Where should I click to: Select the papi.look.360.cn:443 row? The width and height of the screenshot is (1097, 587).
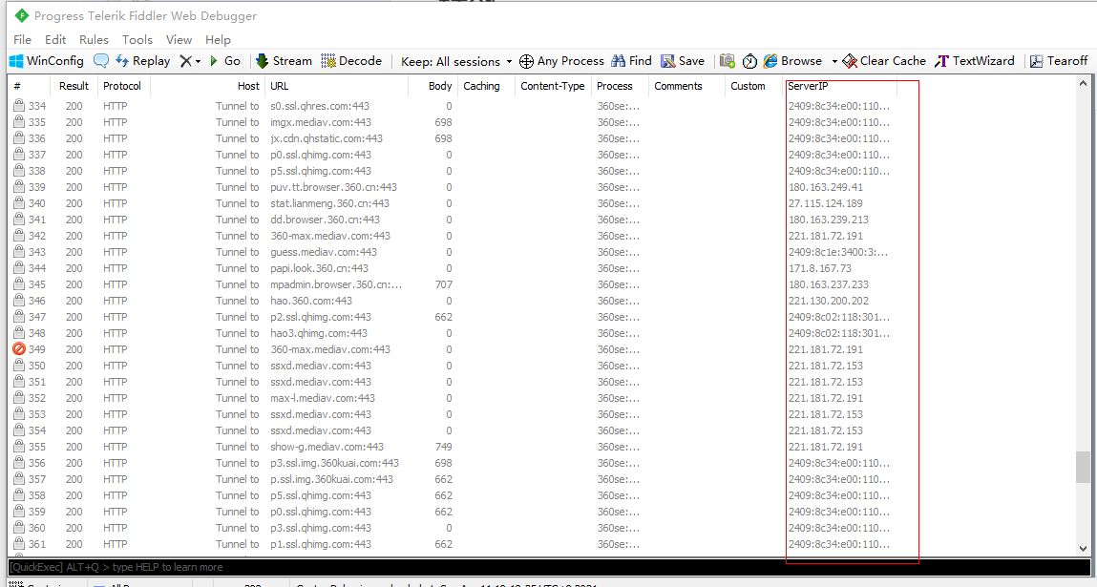452,268
